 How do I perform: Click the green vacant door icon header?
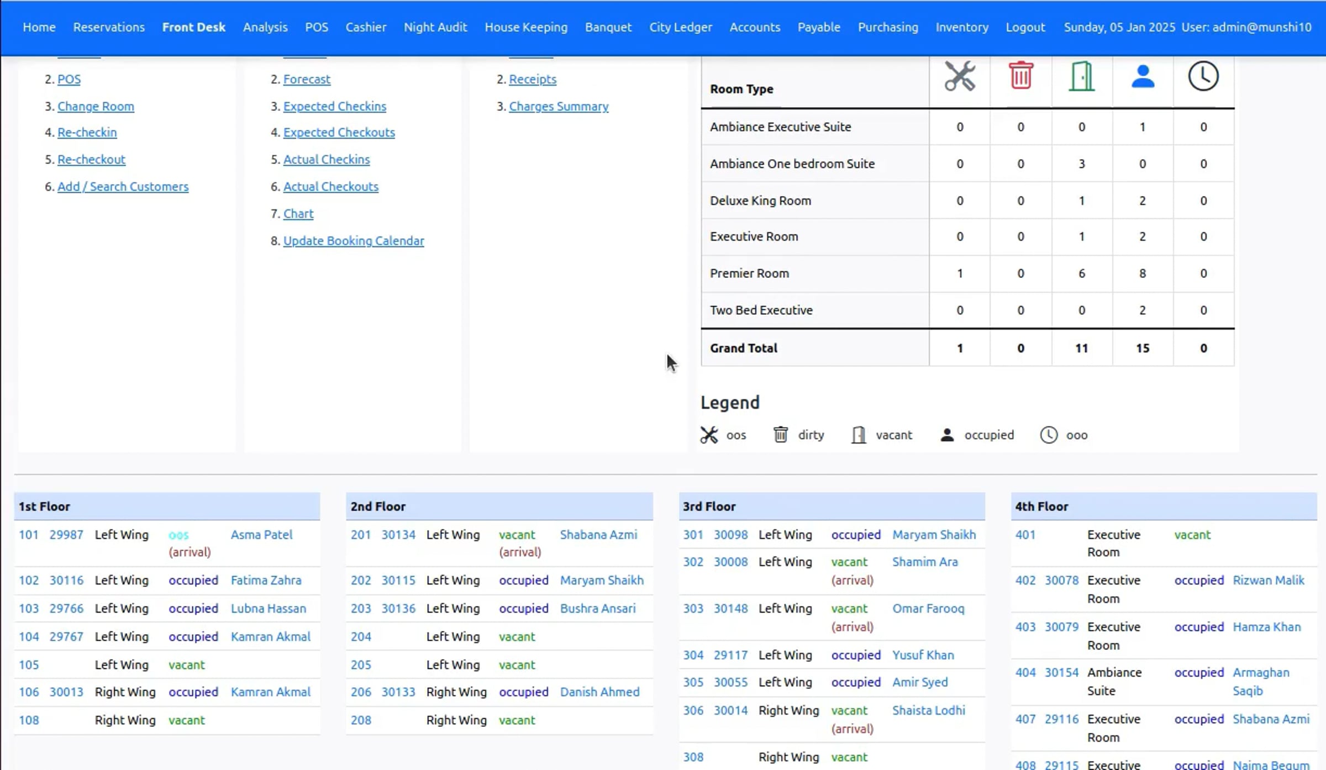1081,76
